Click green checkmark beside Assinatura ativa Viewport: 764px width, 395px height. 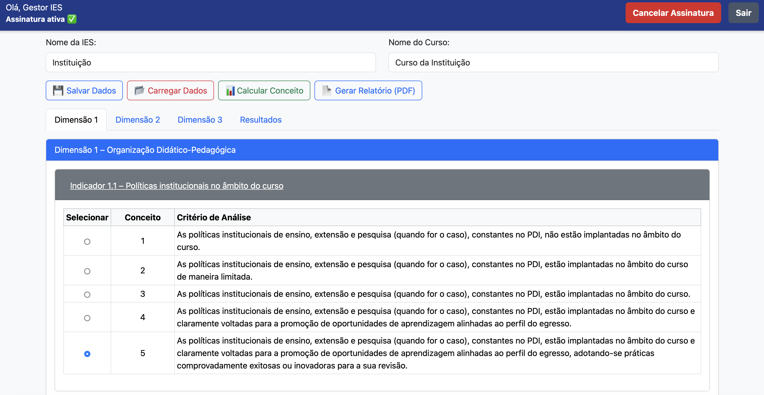click(x=72, y=19)
